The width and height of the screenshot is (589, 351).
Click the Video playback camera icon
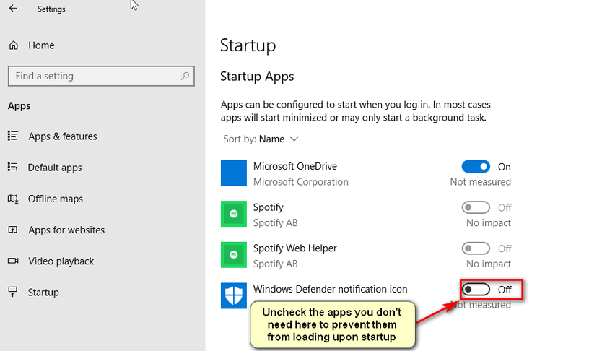pyautogui.click(x=13, y=261)
